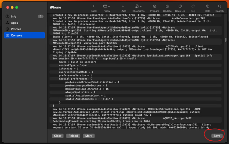Click the Apps sidebar icon

pos(7,23)
